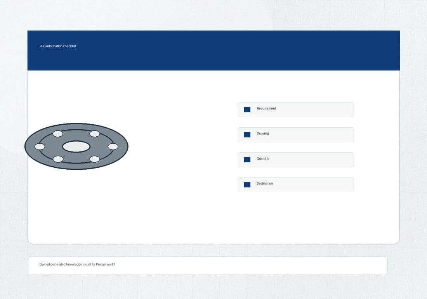The height and width of the screenshot is (299, 427).
Task: Click the Requirement checklist label
Action: 266,108
